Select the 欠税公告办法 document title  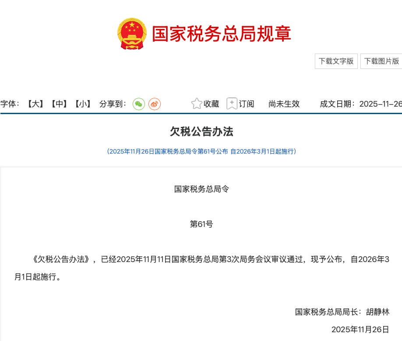pyautogui.click(x=201, y=131)
